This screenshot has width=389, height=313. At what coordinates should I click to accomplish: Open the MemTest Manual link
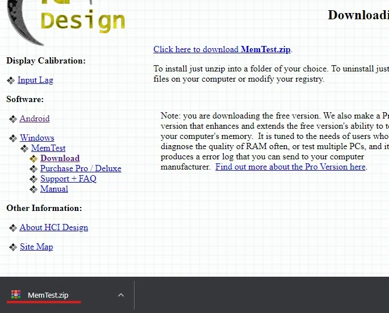coord(54,189)
